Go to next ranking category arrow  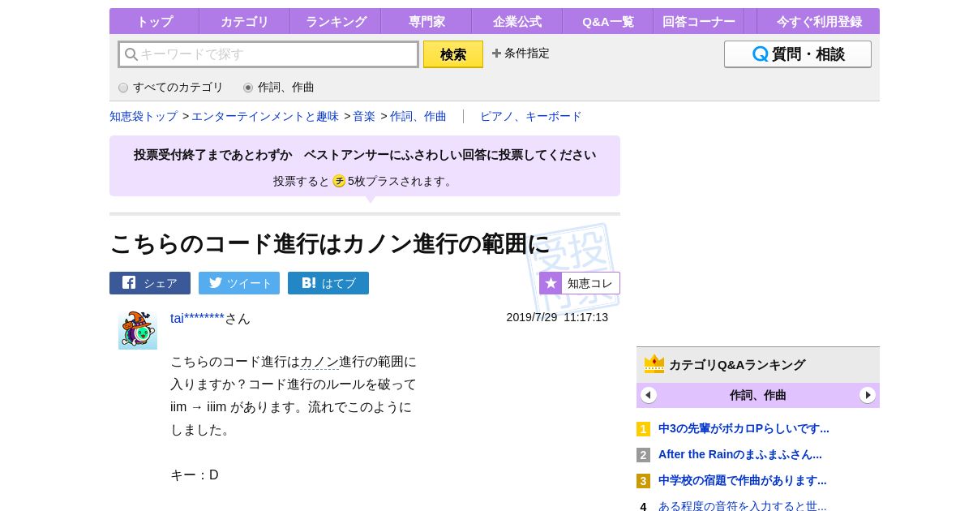(868, 395)
